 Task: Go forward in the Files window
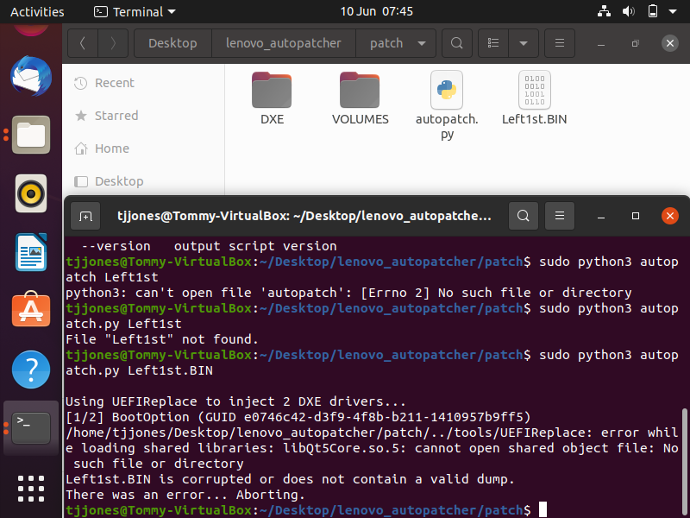113,43
